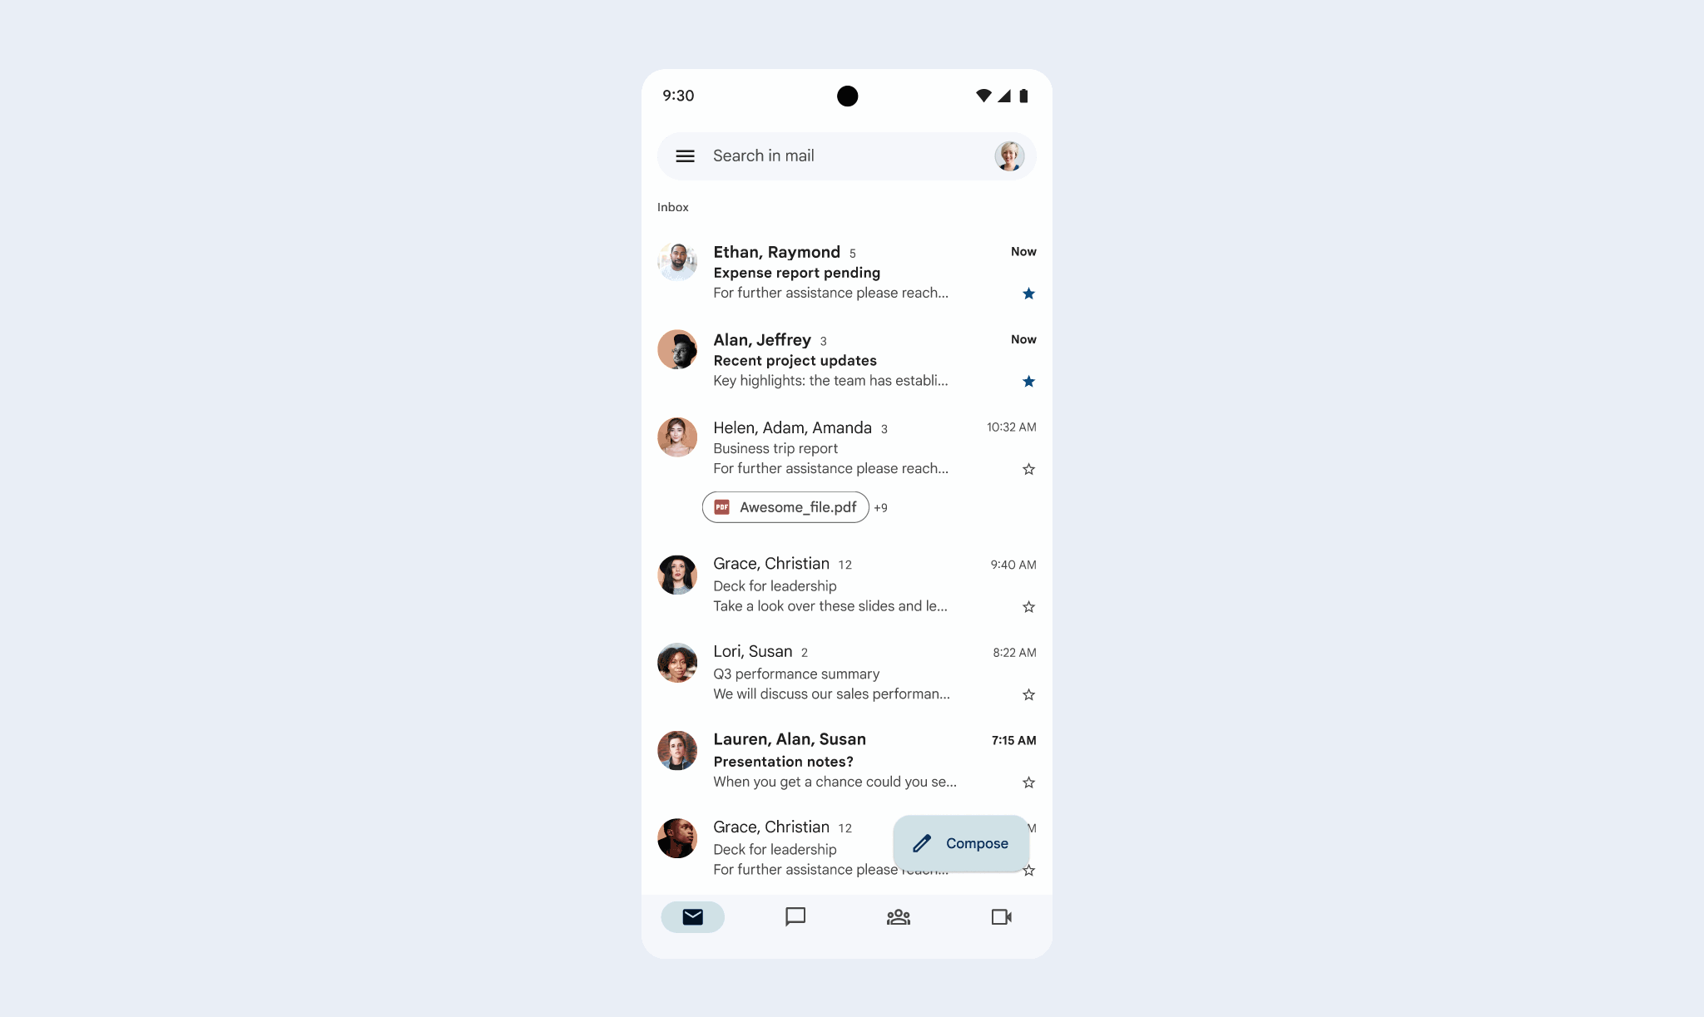Image resolution: width=1704 pixels, height=1017 pixels.
Task: Open user profile avatar icon
Action: point(1008,155)
